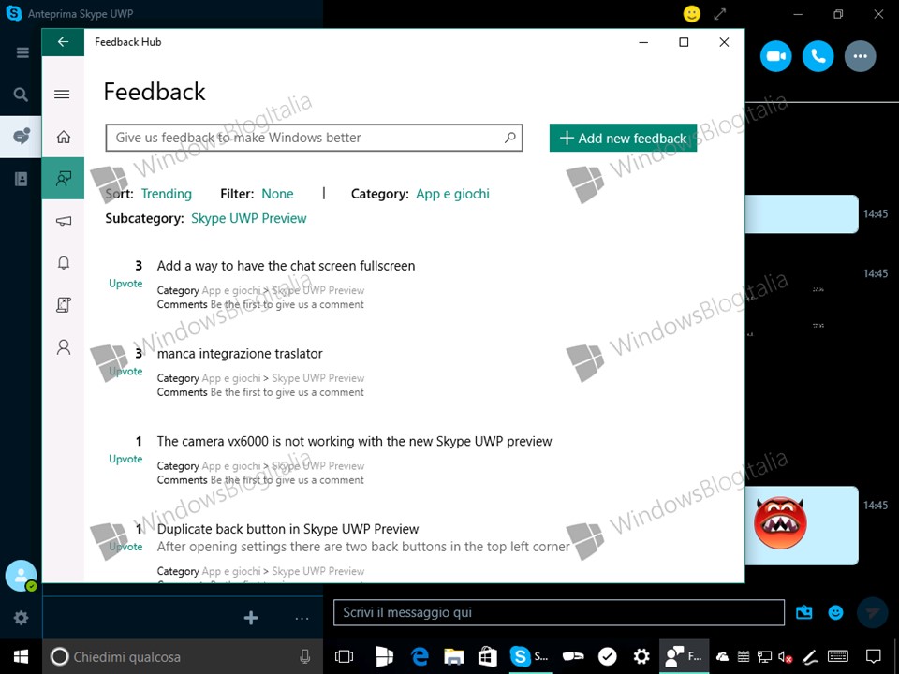The image size is (899, 674).
Task: Open Quests scroll icon in Feedback Hub
Action: point(64,304)
